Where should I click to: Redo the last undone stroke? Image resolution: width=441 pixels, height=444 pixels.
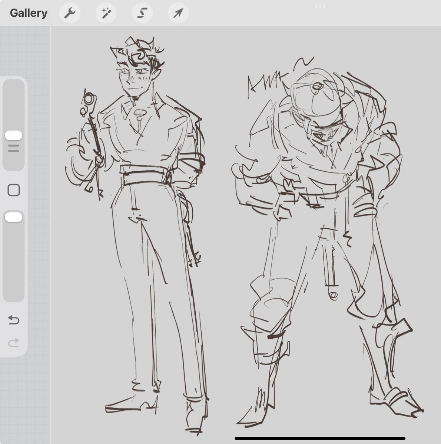coord(14,343)
